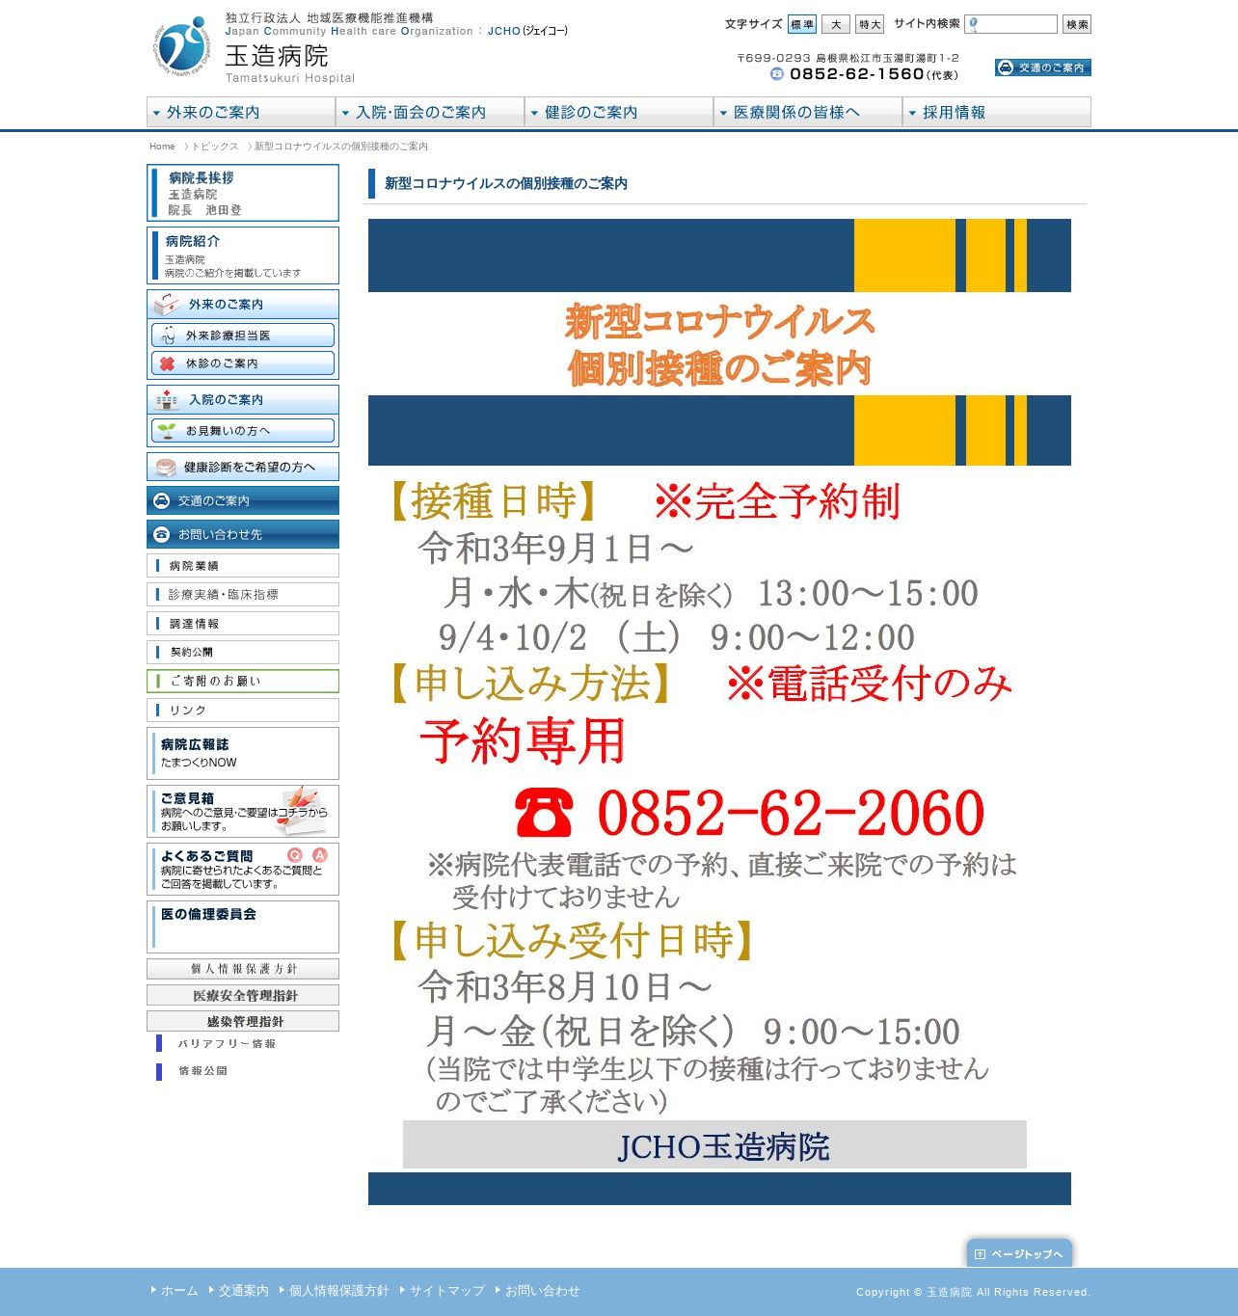The width and height of the screenshot is (1238, 1316).
Task: Click dropdown arrow beside 入院・面会のご案内 nav
Action: (345, 113)
